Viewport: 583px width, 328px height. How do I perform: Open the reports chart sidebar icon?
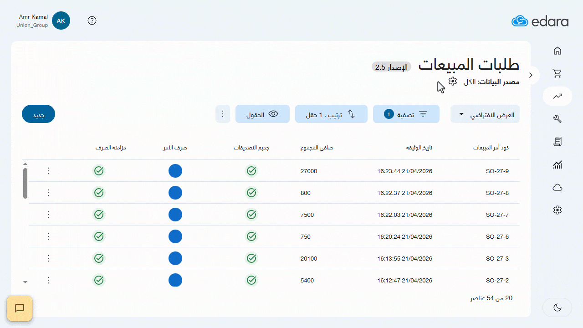tap(557, 164)
